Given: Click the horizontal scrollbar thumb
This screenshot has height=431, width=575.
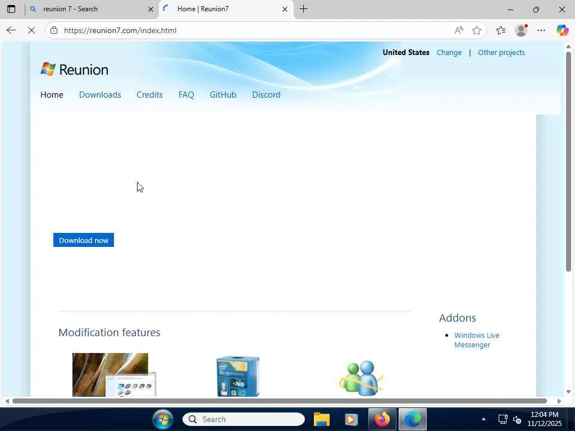Looking at the screenshot, I should (280, 401).
